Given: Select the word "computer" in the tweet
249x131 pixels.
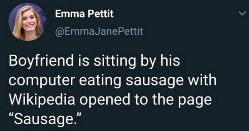Looking at the screenshot, I should [x=42, y=81].
